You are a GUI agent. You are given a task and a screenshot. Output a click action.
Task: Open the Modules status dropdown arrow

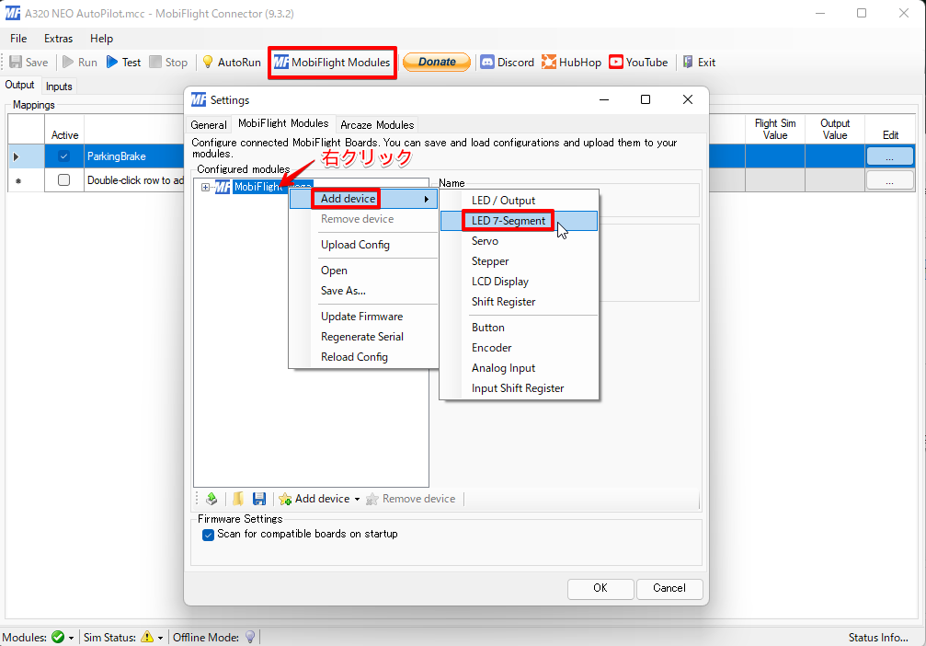(72, 638)
